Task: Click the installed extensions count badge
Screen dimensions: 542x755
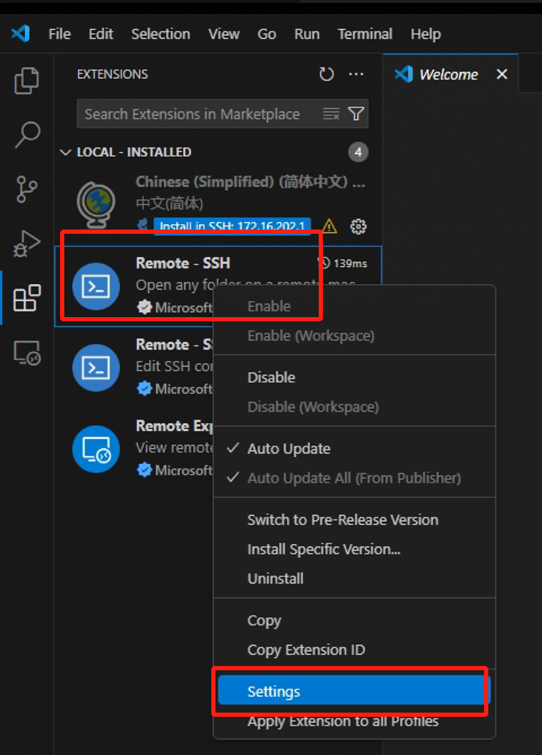Action: click(x=358, y=152)
